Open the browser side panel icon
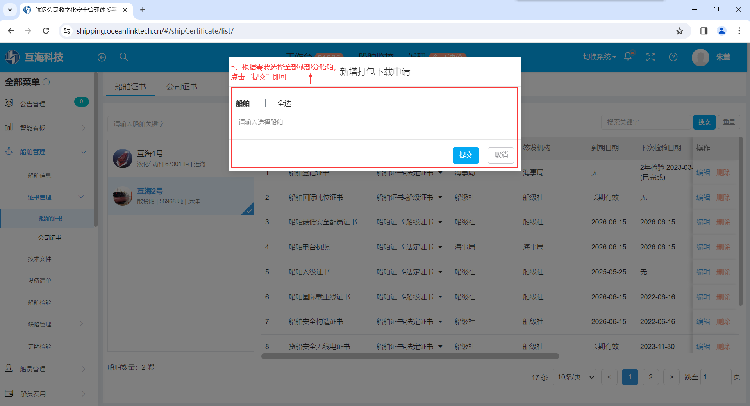Screen dimensions: 750x406 tap(704, 31)
